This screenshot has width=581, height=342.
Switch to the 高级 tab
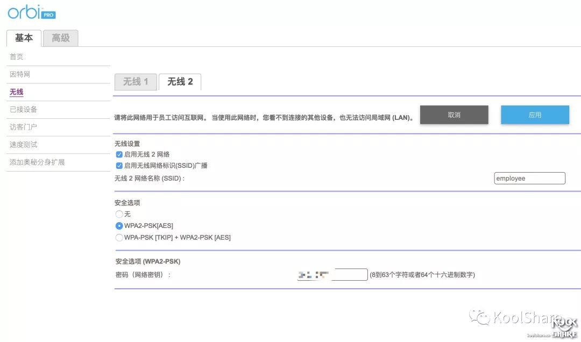60,38
